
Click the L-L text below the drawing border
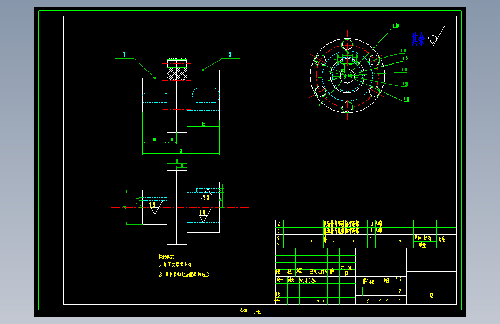tap(257, 312)
